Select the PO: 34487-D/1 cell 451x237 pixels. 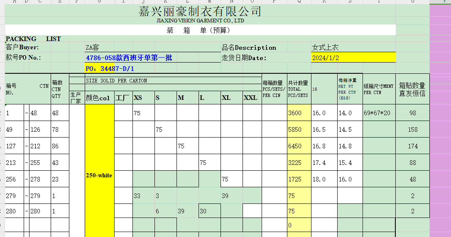coord(110,68)
